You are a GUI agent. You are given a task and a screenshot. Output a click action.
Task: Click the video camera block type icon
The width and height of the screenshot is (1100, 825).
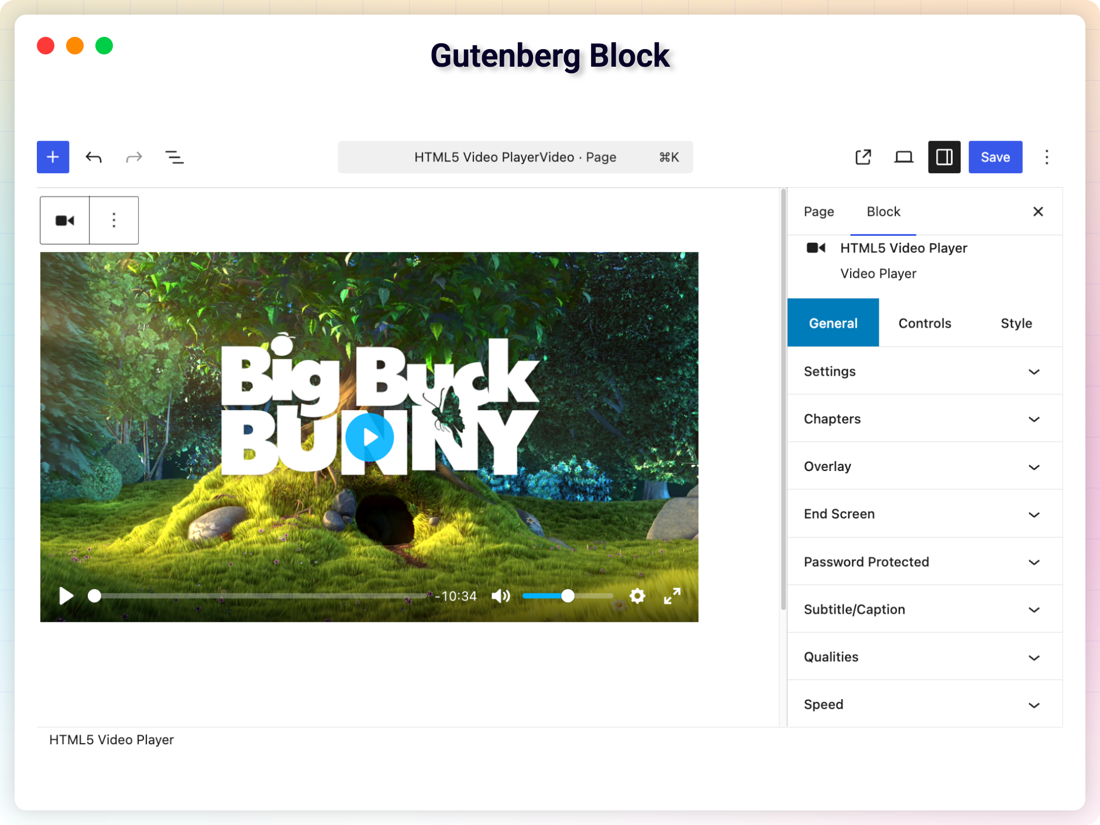coord(65,221)
